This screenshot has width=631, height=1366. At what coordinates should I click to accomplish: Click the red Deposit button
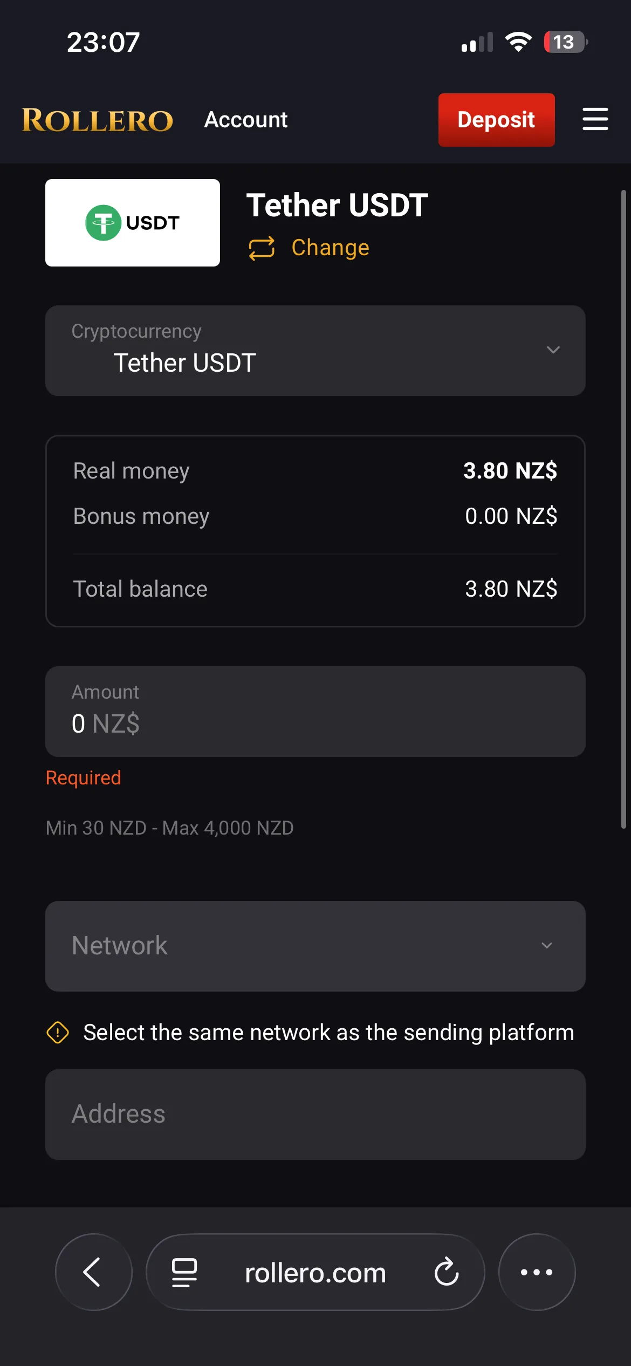pos(496,120)
